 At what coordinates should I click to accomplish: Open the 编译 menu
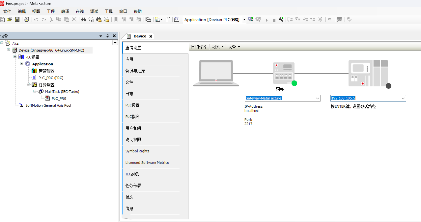[x=65, y=11]
